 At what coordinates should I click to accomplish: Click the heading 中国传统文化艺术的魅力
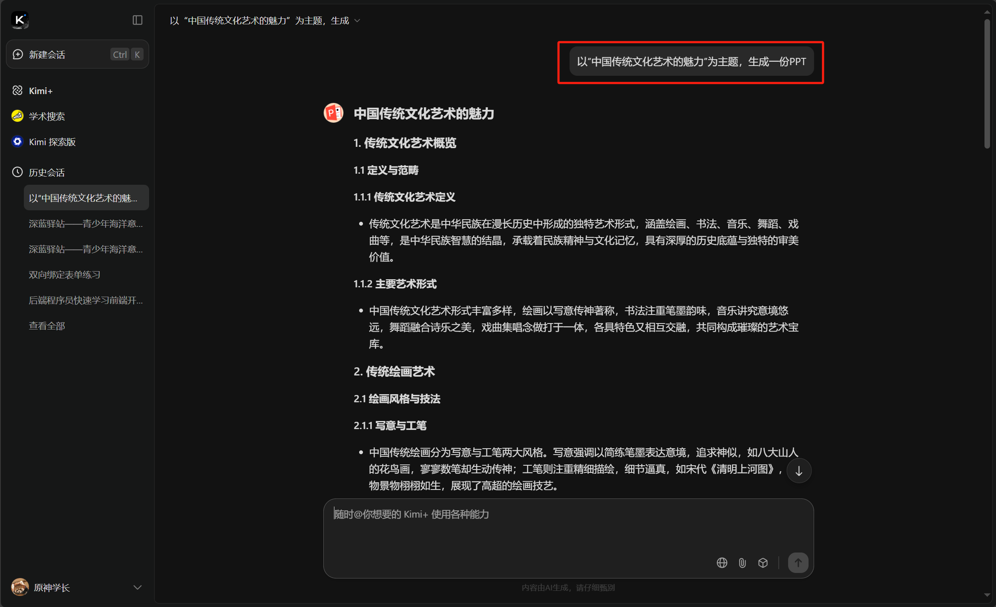[424, 114]
